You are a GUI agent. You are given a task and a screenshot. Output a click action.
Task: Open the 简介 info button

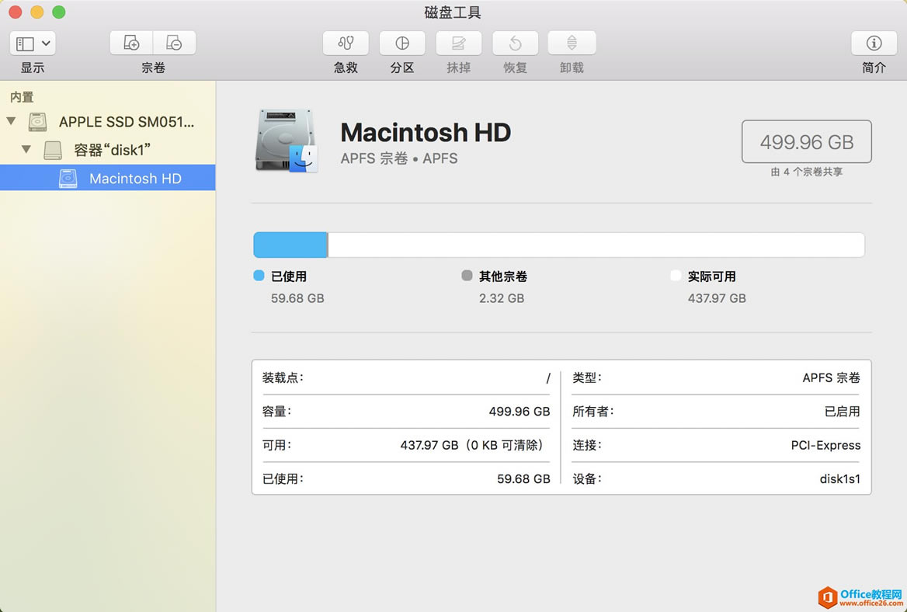coord(874,43)
